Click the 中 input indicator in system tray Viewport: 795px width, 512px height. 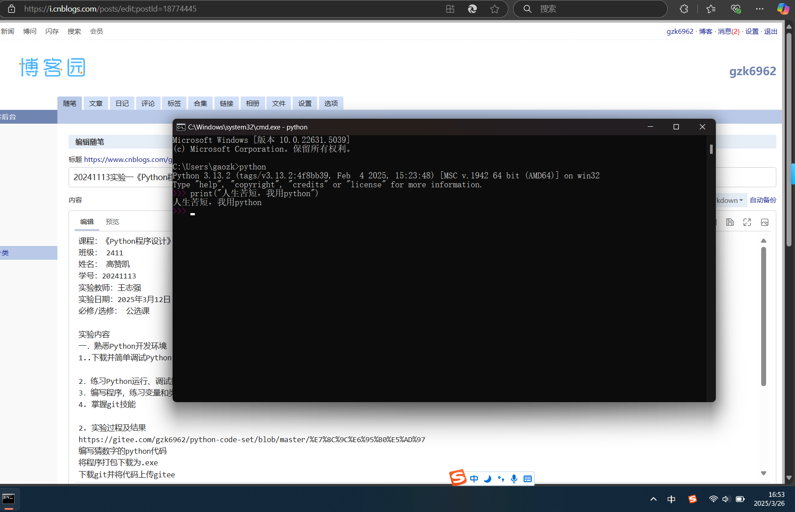pos(671,499)
